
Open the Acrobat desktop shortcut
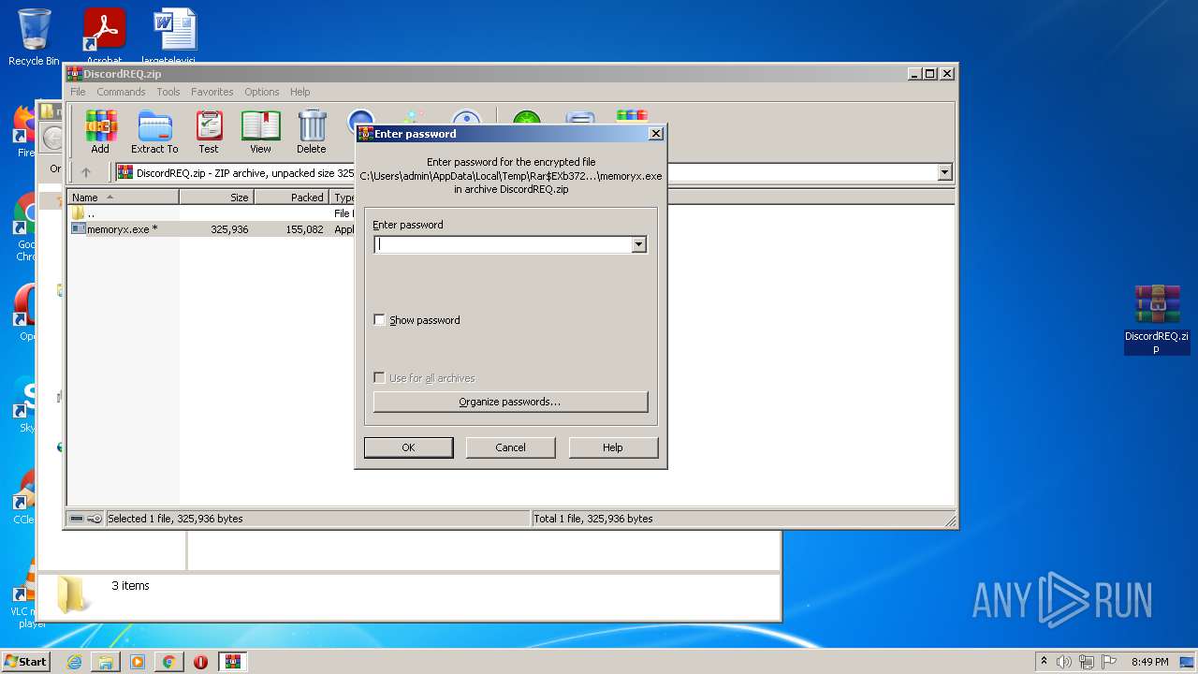tap(104, 37)
